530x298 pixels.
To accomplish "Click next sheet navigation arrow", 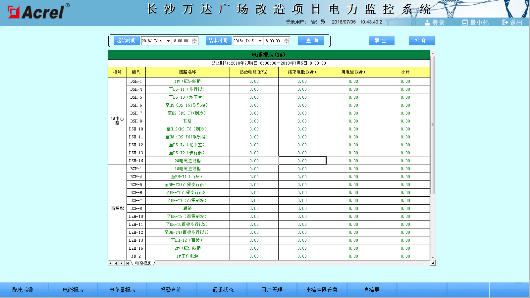I will point(122,263).
